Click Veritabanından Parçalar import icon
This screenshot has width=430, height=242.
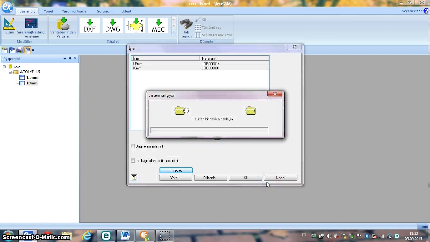[63, 28]
